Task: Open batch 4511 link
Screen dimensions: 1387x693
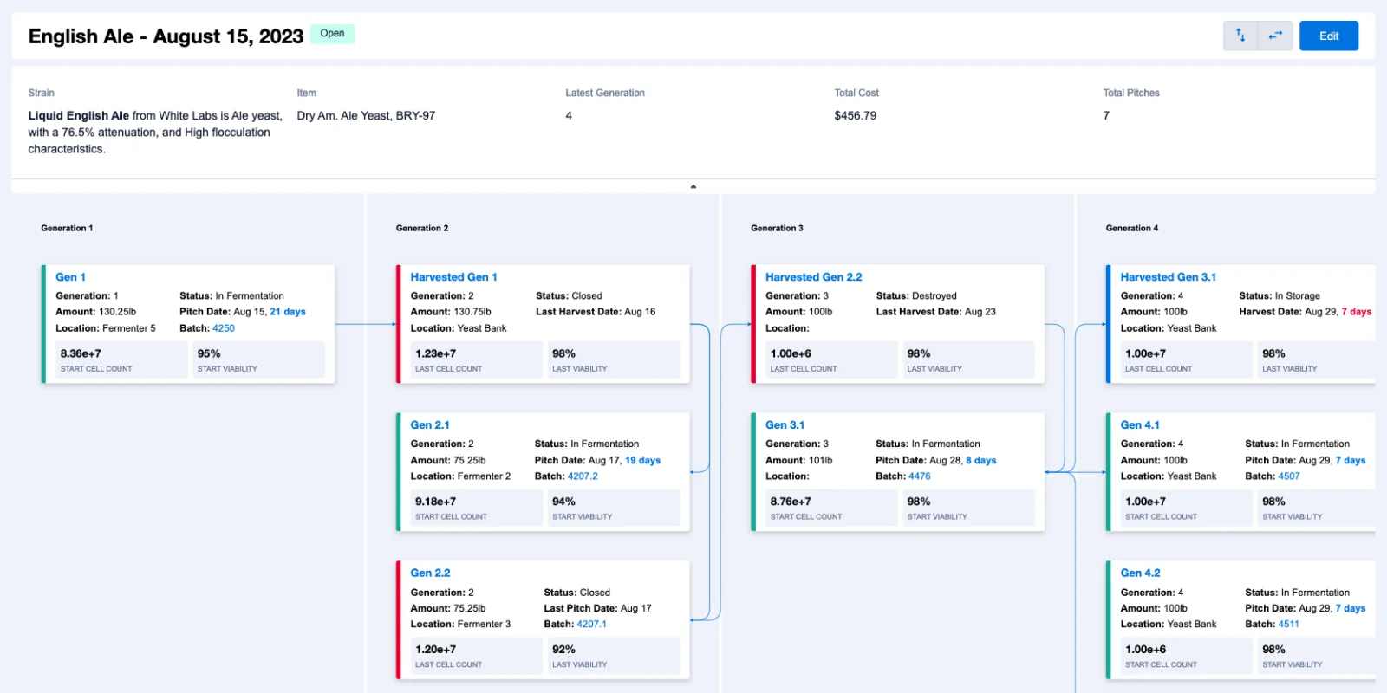Action: 1288,625
